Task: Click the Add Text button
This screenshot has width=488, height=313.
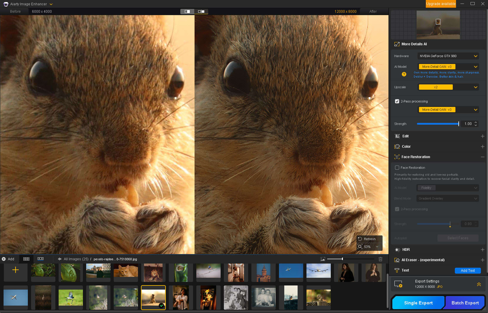Action: (468, 270)
